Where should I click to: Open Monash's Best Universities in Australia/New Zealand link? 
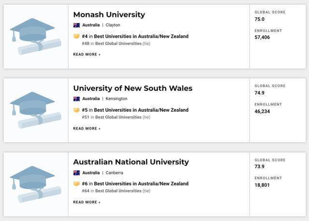coord(141,36)
